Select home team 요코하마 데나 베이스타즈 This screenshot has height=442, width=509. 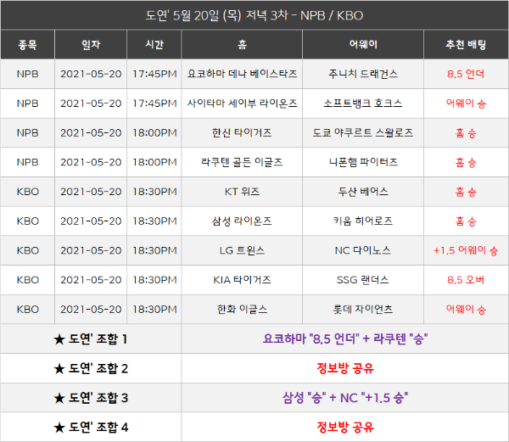coord(242,74)
